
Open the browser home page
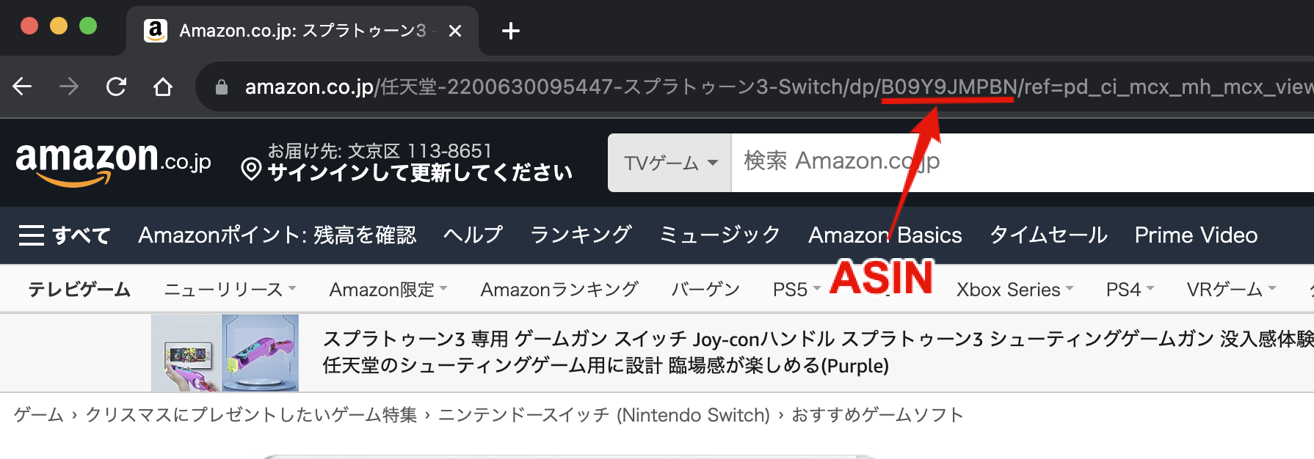click(163, 87)
